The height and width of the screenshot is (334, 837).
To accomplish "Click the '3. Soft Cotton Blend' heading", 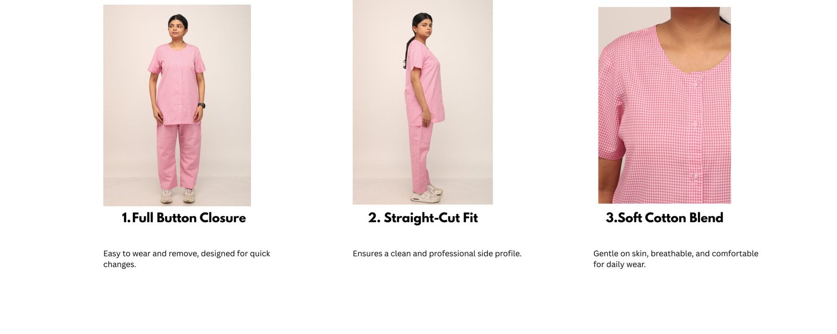I will pos(664,218).
